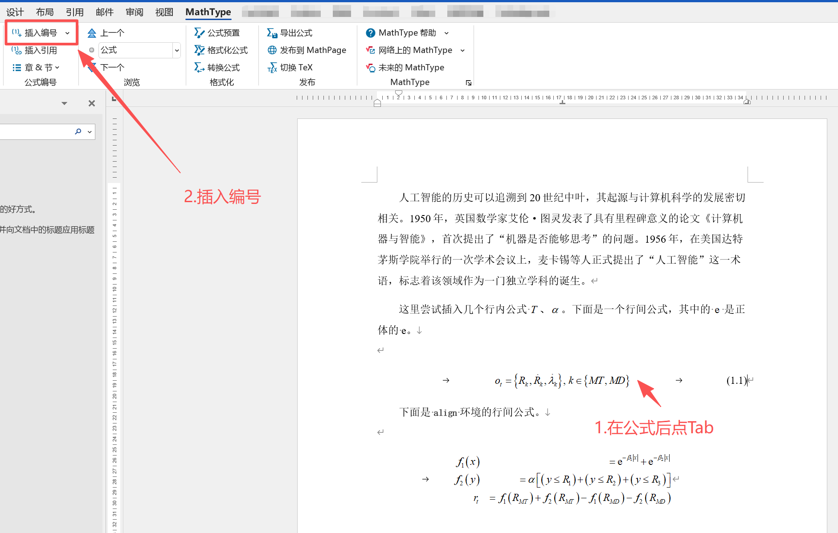Switch to the 视图 tab
The image size is (838, 533).
[164, 12]
